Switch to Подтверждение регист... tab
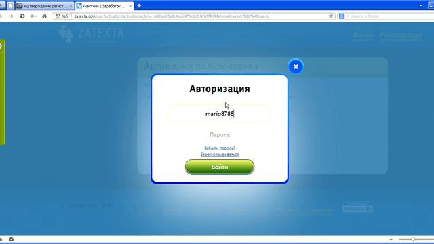The height and width of the screenshot is (244, 434). coord(44,6)
